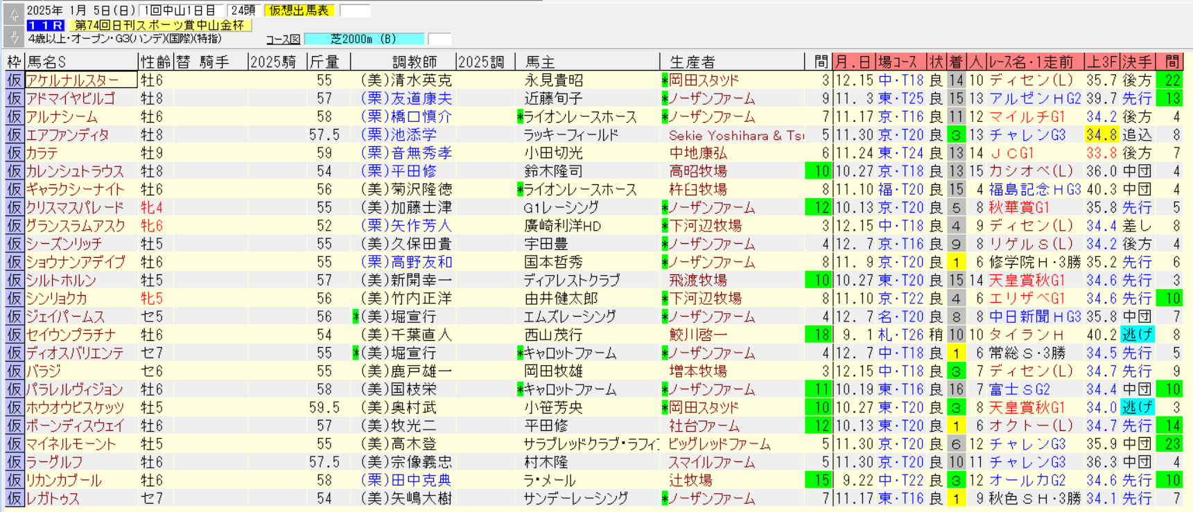
Task: Select race title 第74回日刊スポーツ賞中山金杯
Action: point(159,25)
